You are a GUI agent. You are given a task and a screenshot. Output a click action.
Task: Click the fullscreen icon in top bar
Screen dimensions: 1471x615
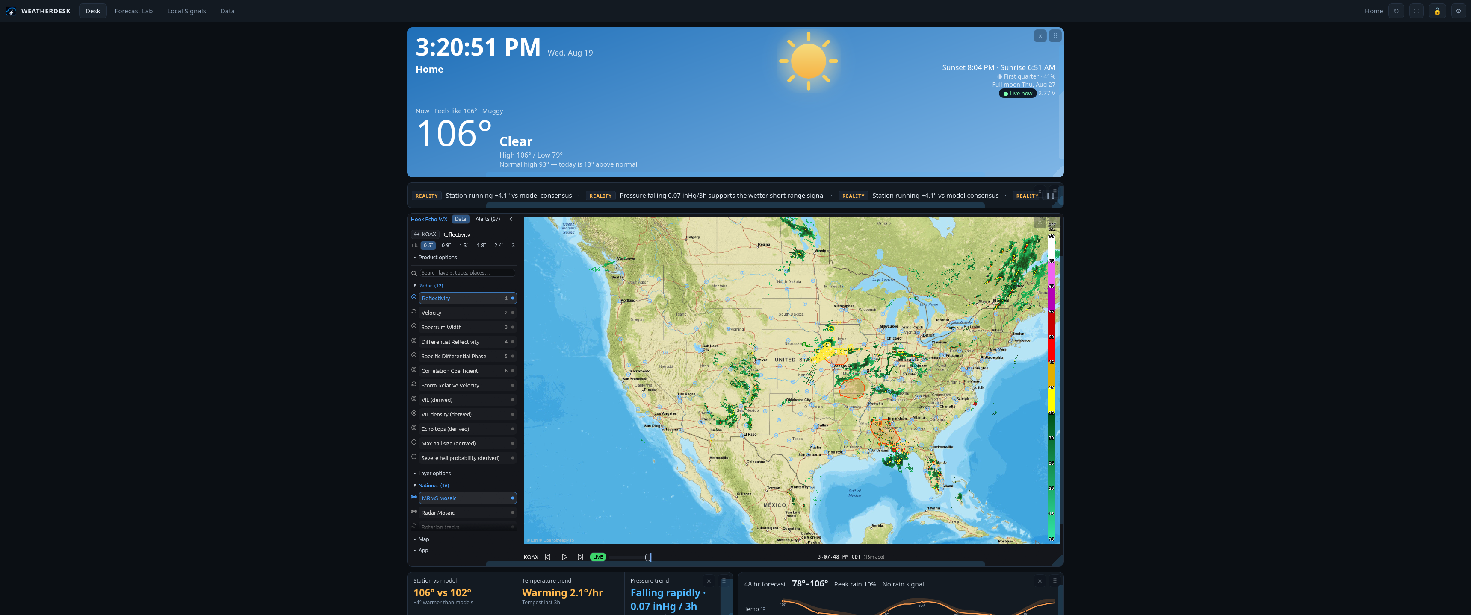tap(1416, 11)
